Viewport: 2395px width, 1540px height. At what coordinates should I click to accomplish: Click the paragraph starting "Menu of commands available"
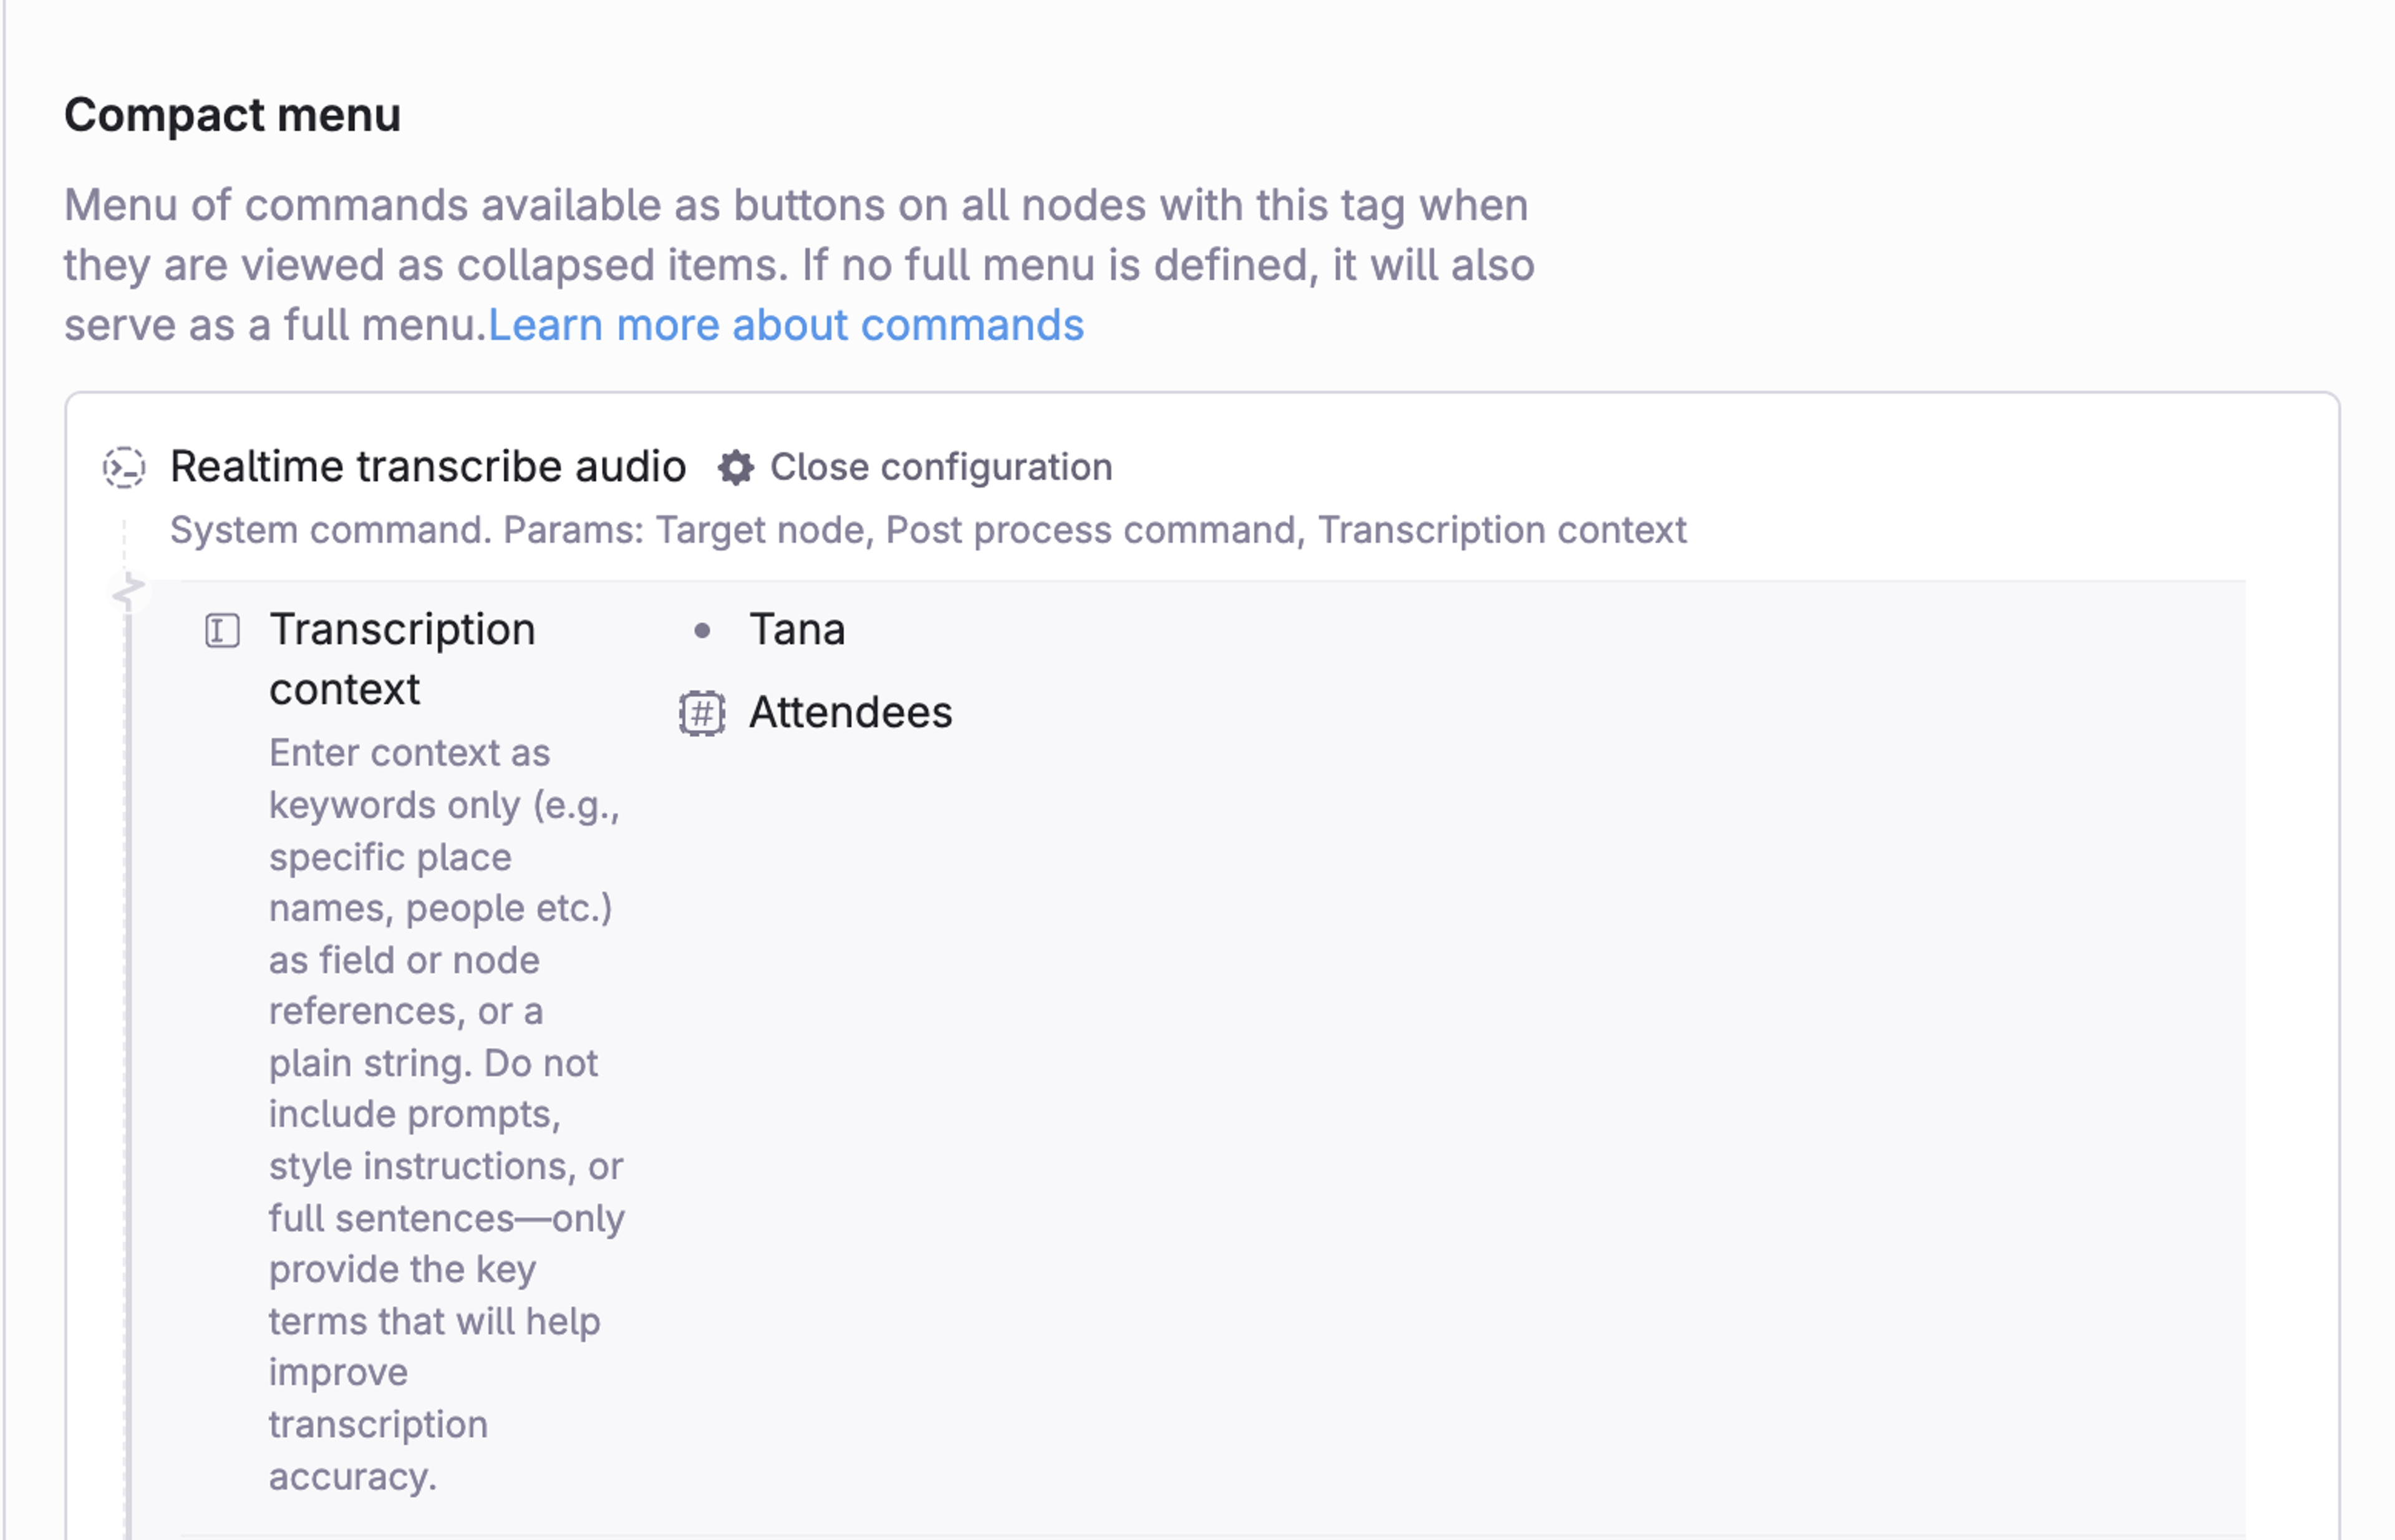(797, 264)
